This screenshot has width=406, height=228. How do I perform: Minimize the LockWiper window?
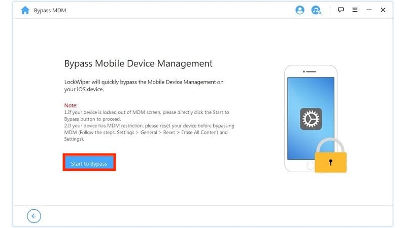tap(369, 10)
